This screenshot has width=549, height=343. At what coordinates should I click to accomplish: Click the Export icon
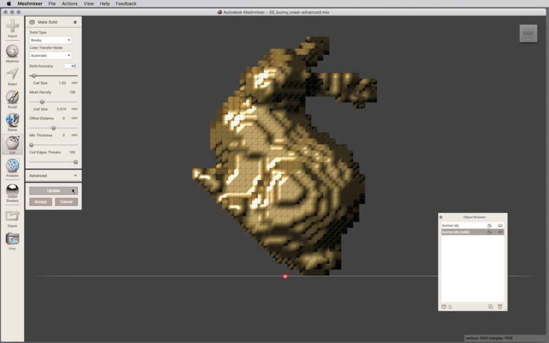pos(12,217)
